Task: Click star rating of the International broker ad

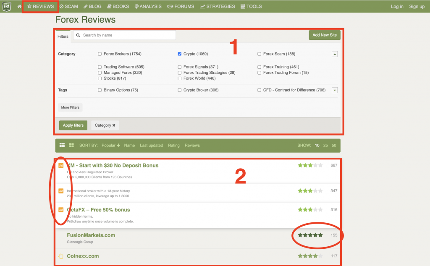Action: [310, 190]
